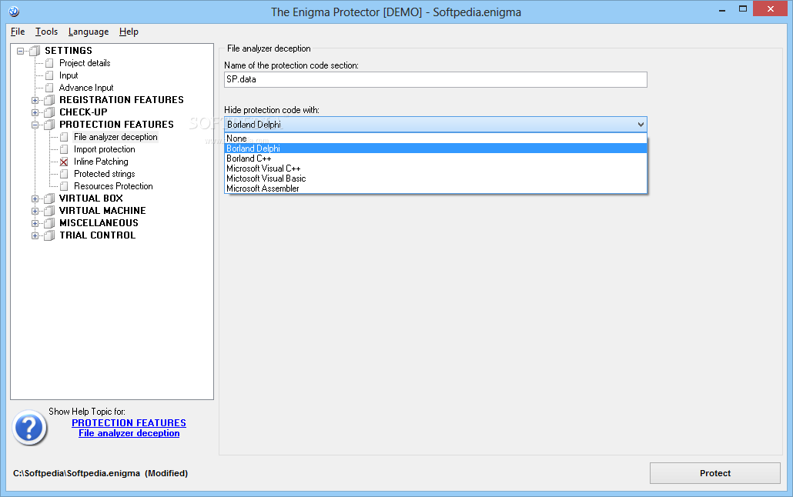Click the VIRTUAL MACHINE folder icon
Image resolution: width=793 pixels, height=497 pixels.
49,211
